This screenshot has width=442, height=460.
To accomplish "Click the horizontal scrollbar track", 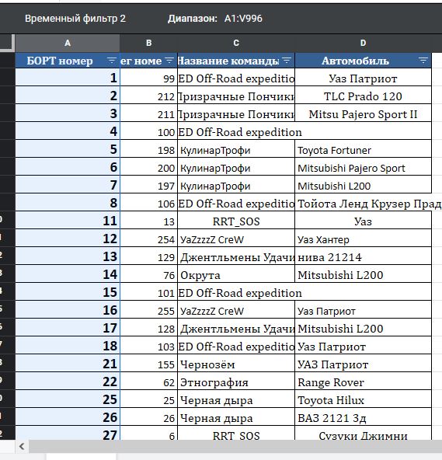I will 235,447.
